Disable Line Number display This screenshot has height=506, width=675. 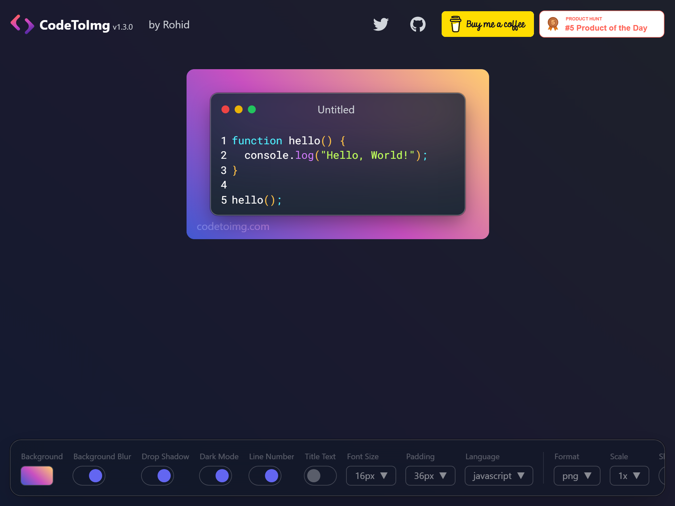265,476
